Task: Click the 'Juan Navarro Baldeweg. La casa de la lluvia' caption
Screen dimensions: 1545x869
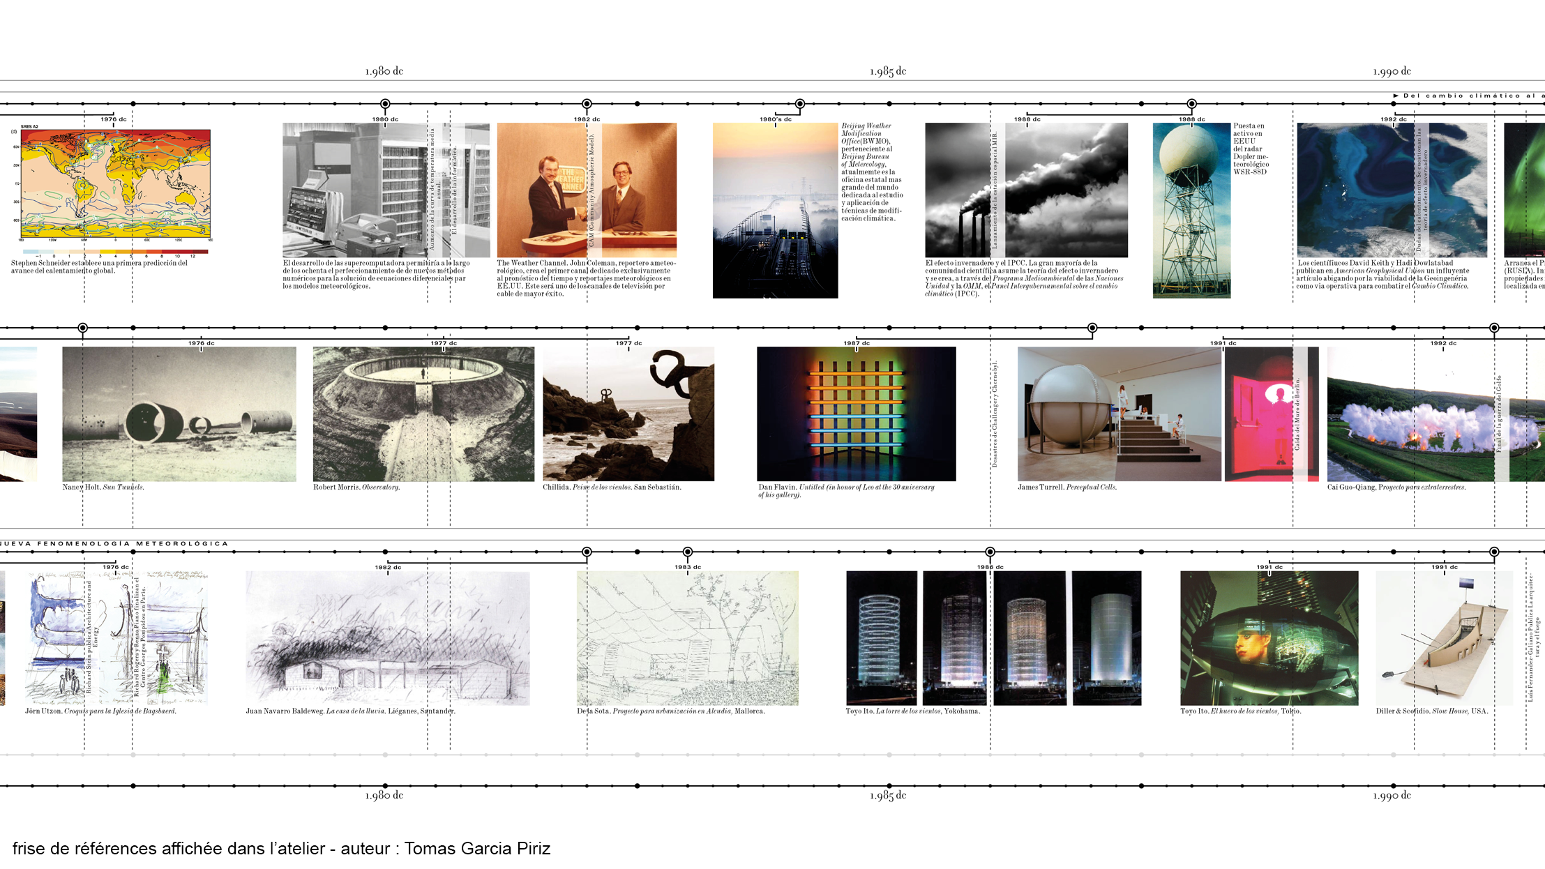Action: [350, 711]
